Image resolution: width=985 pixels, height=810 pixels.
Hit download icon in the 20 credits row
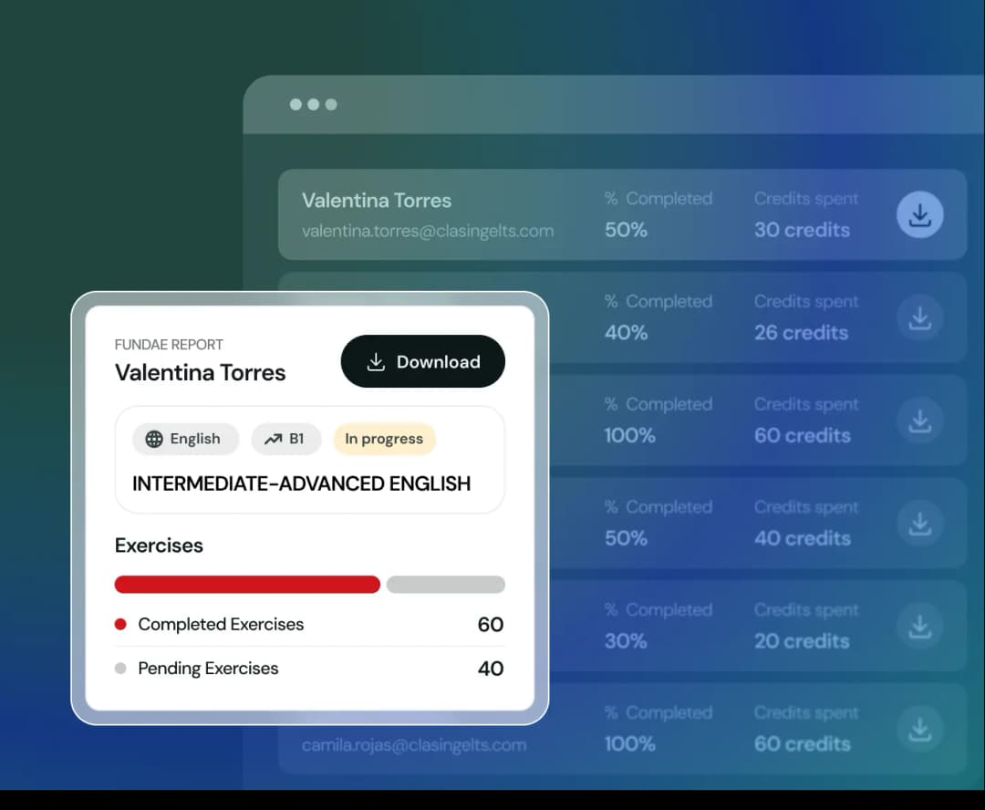919,626
